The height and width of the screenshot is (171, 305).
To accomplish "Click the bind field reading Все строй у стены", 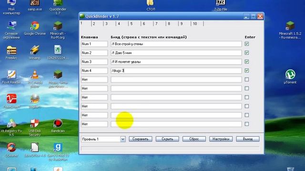I will (176, 44).
